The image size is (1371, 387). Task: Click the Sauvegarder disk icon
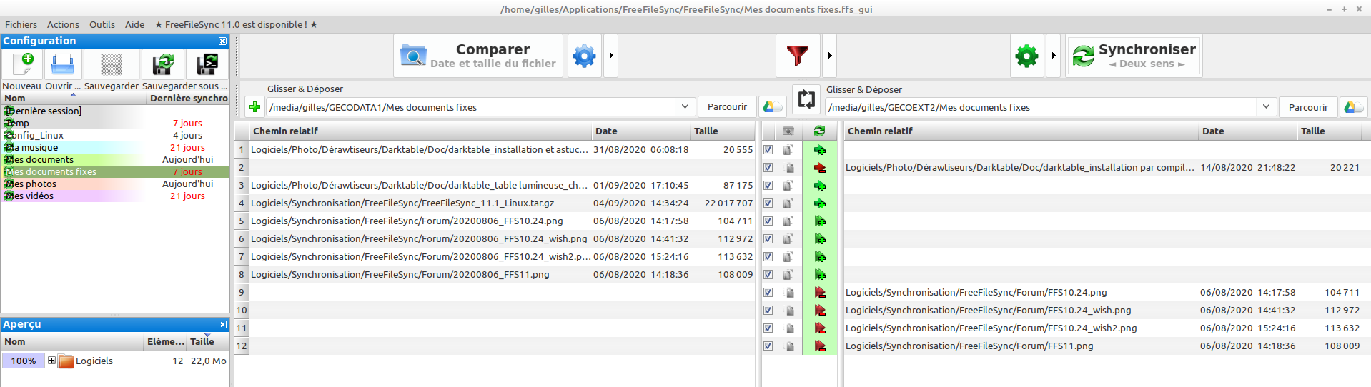click(112, 64)
